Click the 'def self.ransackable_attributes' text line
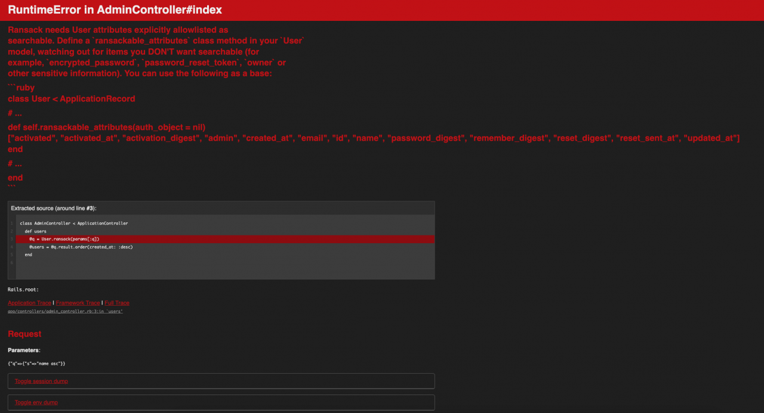The image size is (764, 413). click(x=106, y=127)
